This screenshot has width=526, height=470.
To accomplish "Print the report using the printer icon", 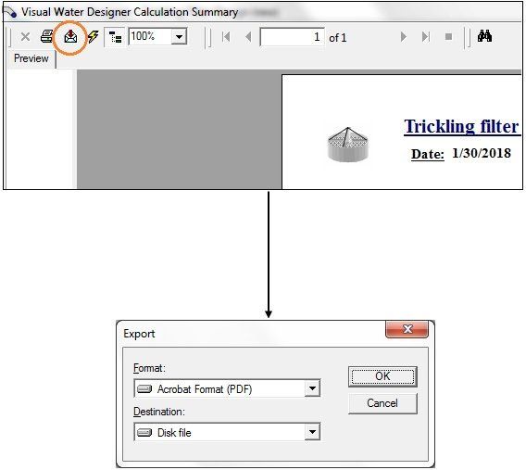I will (47, 36).
